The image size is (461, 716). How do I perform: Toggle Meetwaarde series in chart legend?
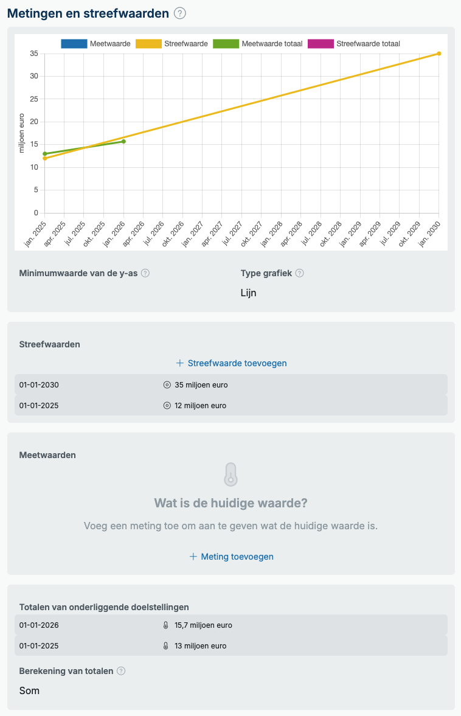pos(96,44)
